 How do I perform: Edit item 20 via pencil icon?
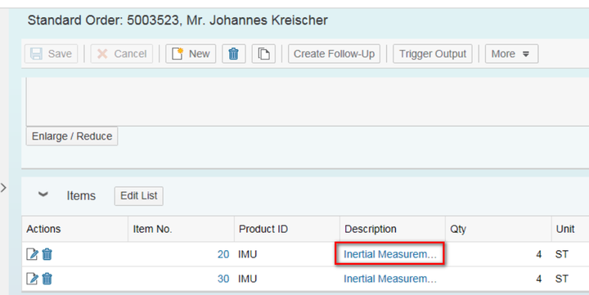(32, 254)
